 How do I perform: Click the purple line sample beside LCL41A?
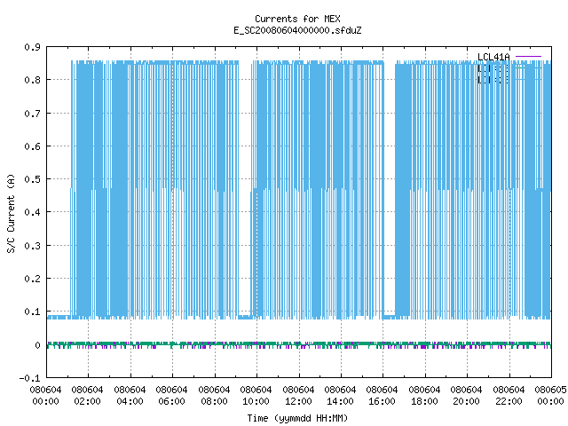(x=528, y=57)
